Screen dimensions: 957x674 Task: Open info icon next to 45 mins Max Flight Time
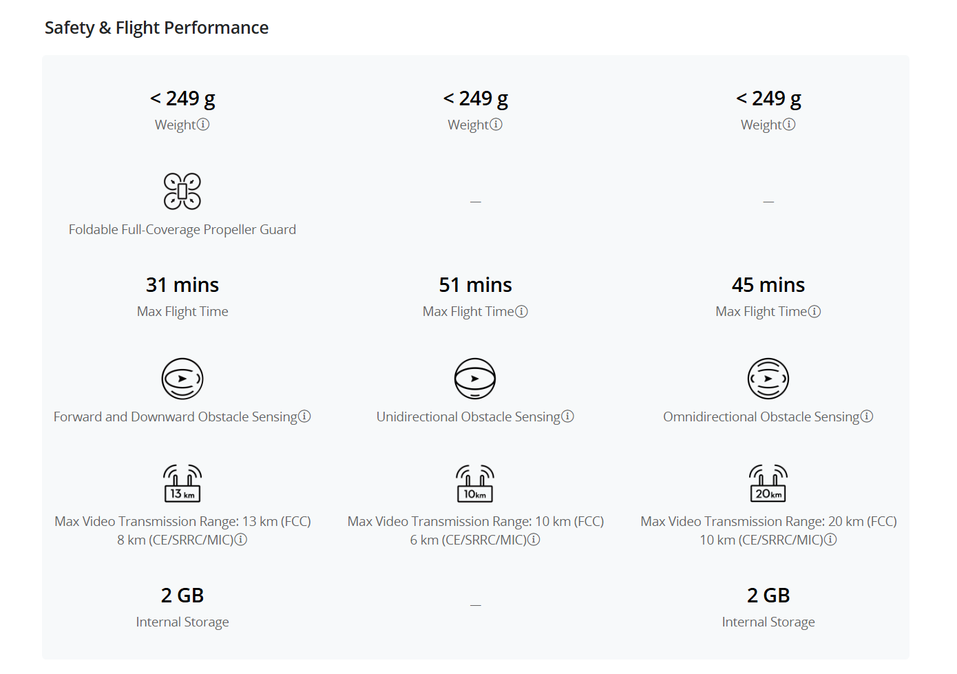click(x=814, y=311)
